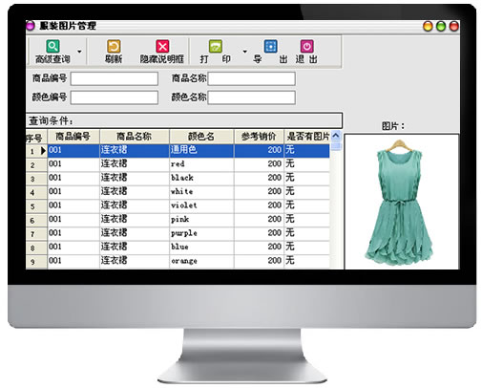Expand the dropdown arrow beside 打印
This screenshot has height=388, width=482.
(x=244, y=52)
